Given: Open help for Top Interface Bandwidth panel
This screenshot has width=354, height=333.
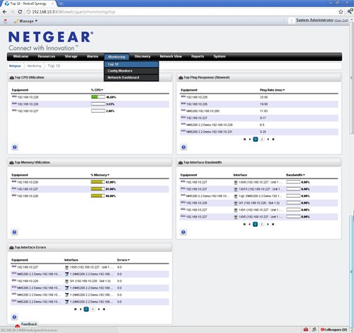Looking at the screenshot, I should pos(183,232).
